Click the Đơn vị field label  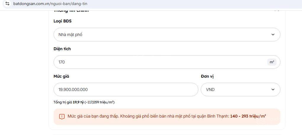pos(207,76)
